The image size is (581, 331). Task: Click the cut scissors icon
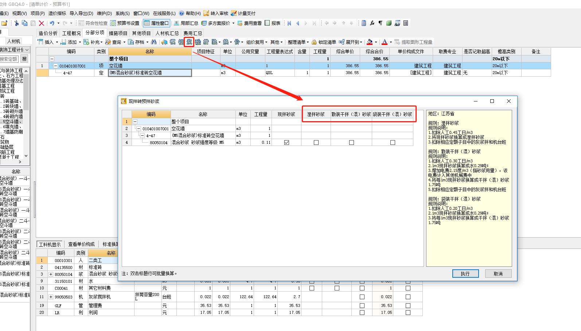click(16, 23)
